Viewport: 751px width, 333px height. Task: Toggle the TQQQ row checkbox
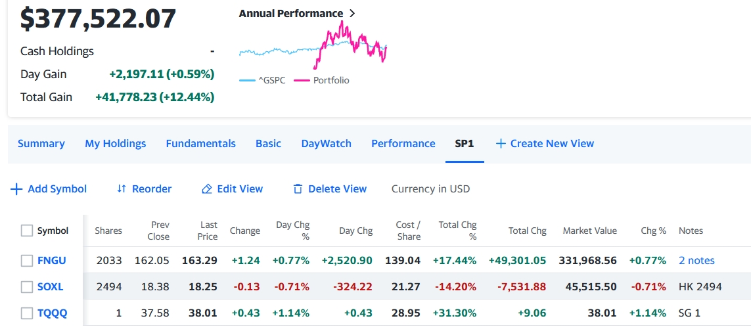point(27,313)
